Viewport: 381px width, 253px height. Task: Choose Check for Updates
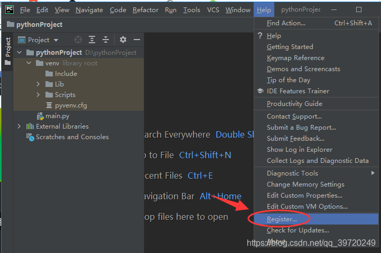tap(317, 230)
